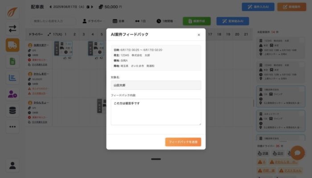Submit with フィードバックを送信 button
The image size is (312, 178).
pos(183,142)
